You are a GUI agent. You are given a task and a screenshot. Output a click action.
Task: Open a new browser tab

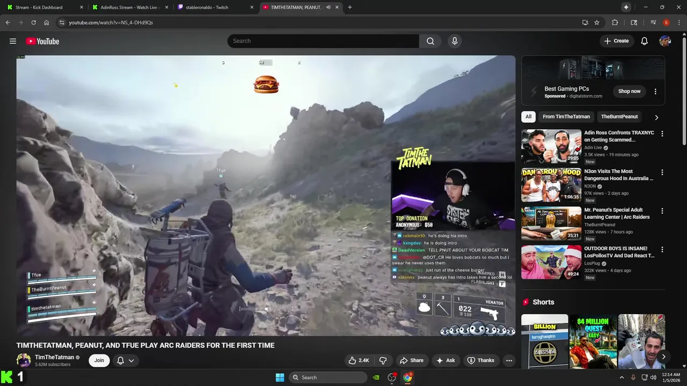click(x=350, y=8)
